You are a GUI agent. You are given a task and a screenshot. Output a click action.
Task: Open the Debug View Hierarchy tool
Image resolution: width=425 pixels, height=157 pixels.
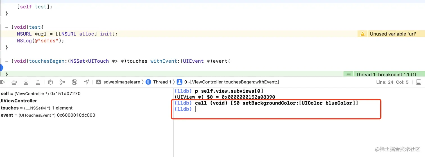coord(50,82)
